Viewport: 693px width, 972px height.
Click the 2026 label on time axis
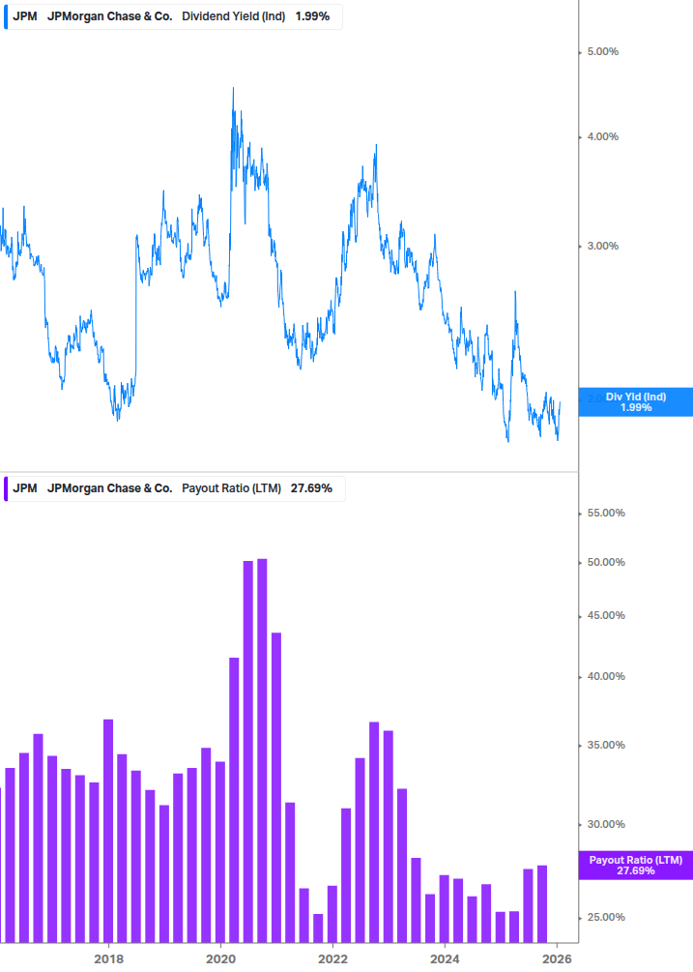tap(557, 958)
